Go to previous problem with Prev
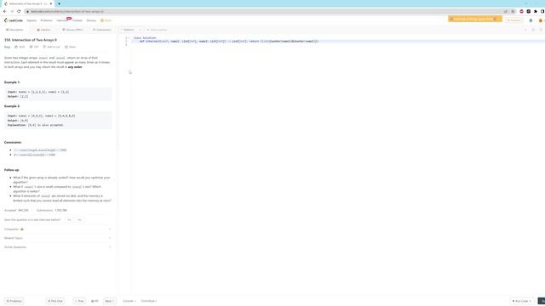This screenshot has height=306, width=545. click(x=79, y=301)
